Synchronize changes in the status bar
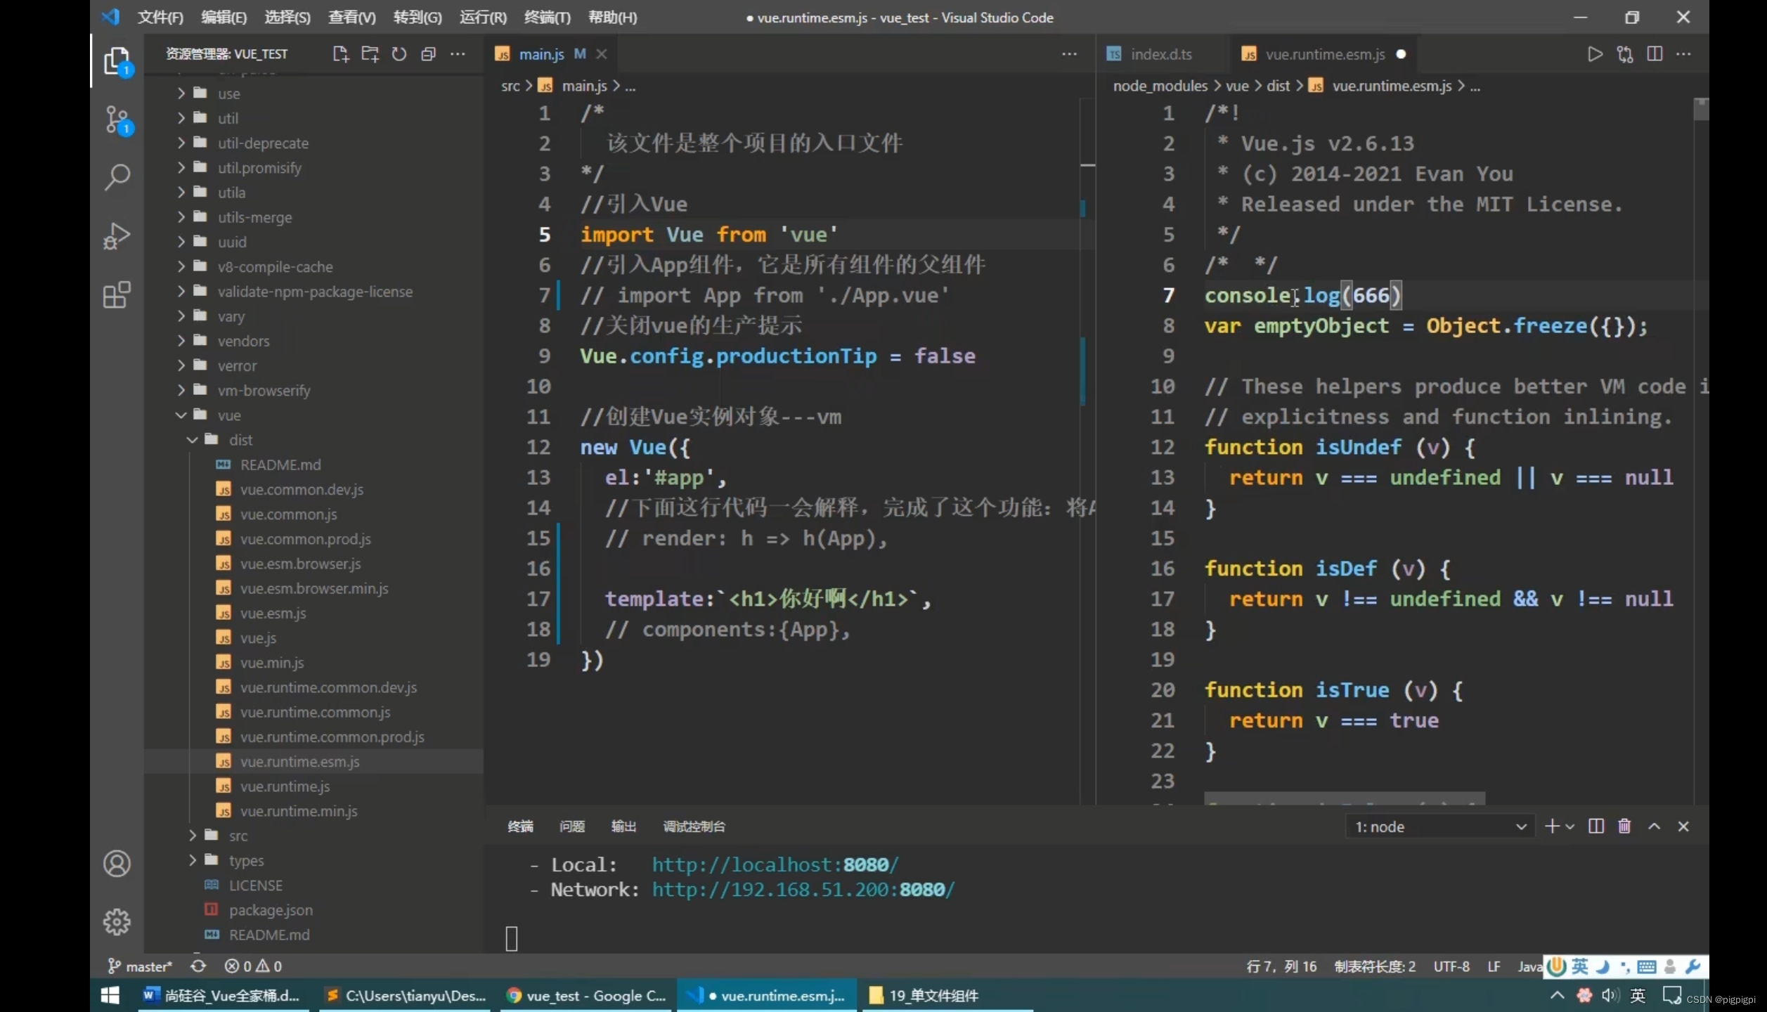 coord(198,966)
